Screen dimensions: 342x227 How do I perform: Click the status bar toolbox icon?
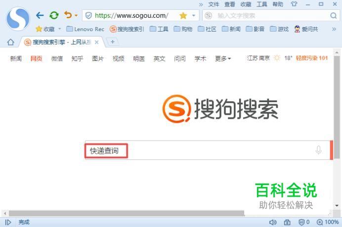[x=287, y=222]
